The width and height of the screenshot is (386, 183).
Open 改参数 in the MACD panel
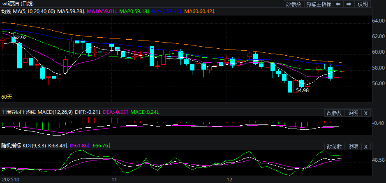[x=335, y=113]
